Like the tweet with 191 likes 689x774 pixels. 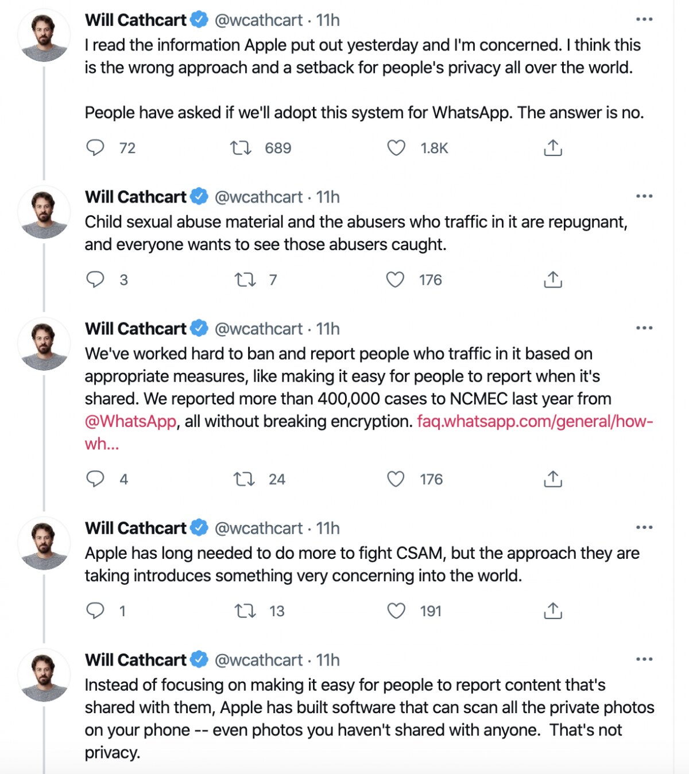396,611
